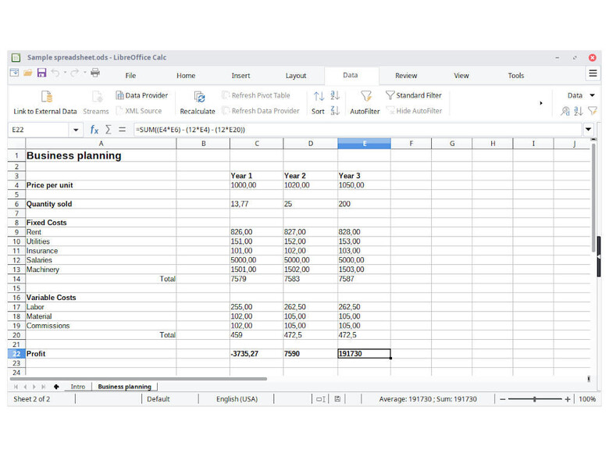Open the Data menu dropdown at right
Screen dimensions: 609x457
(593, 95)
